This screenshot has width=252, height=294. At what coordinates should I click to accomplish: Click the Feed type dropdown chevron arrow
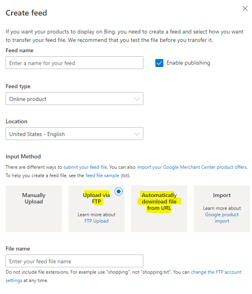137,99
